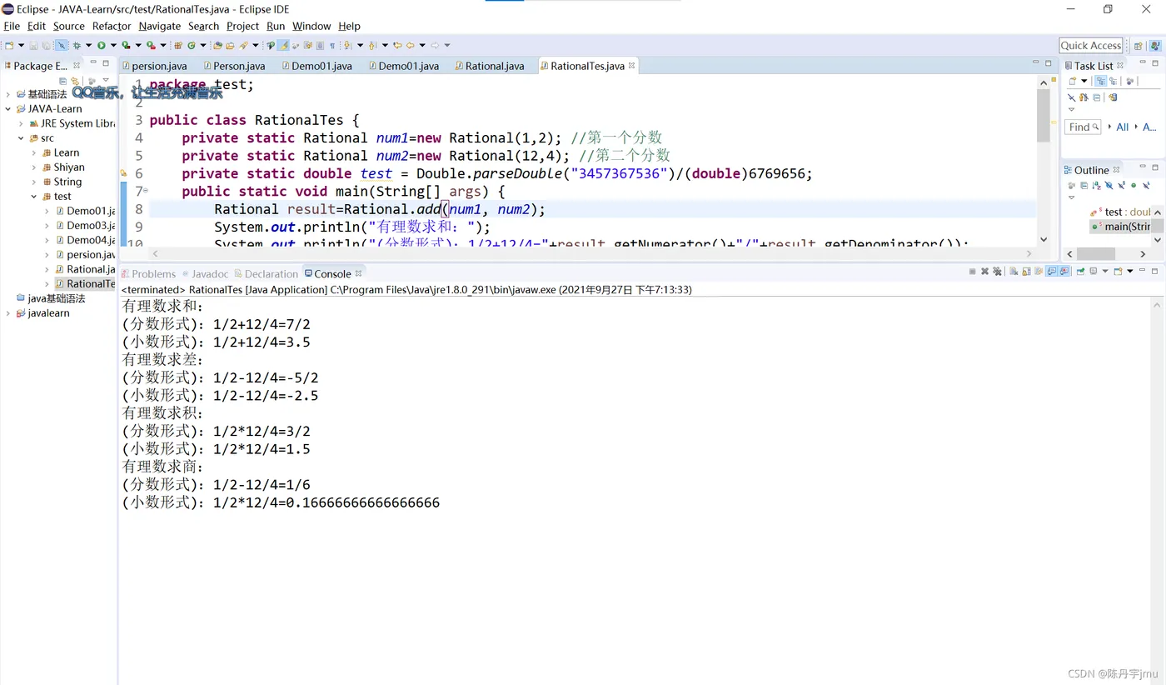Select the Java perspective button
Screen dimensions: 1166x685
pyautogui.click(x=1154, y=46)
